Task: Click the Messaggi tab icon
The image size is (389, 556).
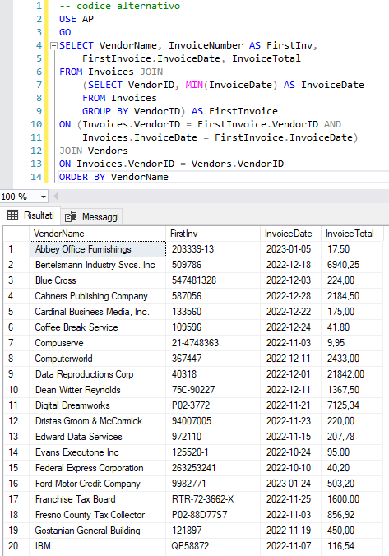Action: (71, 216)
